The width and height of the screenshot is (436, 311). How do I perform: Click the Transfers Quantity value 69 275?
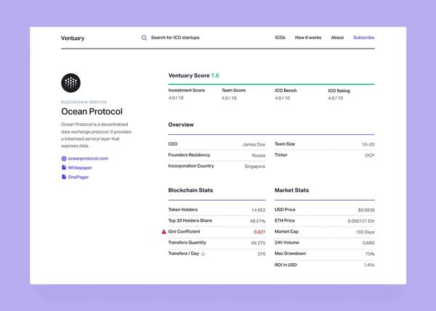pos(258,243)
